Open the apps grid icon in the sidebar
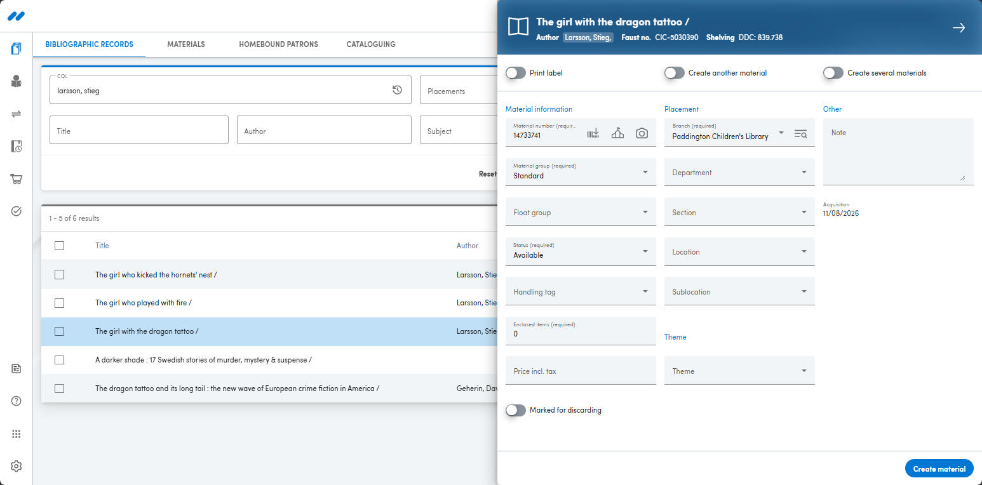Image resolution: width=982 pixels, height=485 pixels. click(x=17, y=434)
